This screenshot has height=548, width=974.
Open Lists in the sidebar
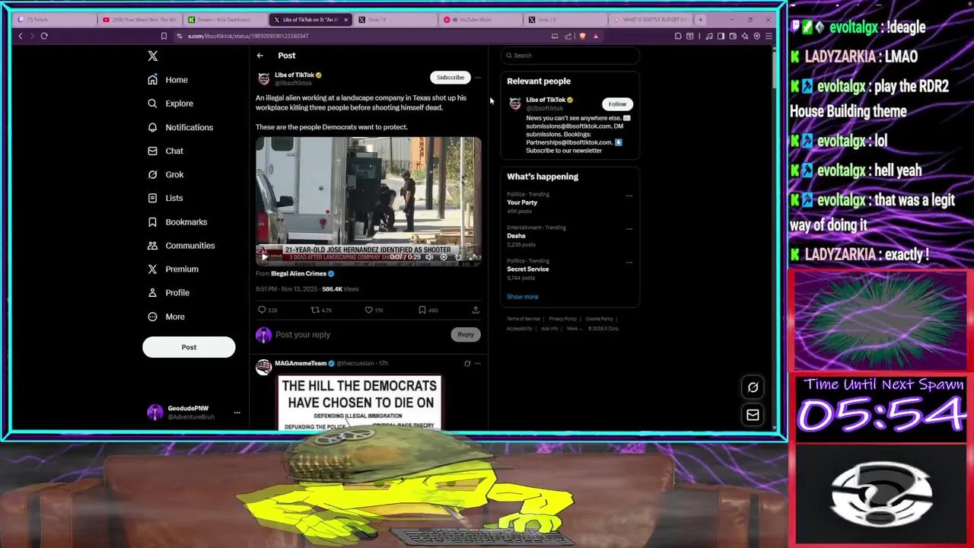pyautogui.click(x=165, y=198)
